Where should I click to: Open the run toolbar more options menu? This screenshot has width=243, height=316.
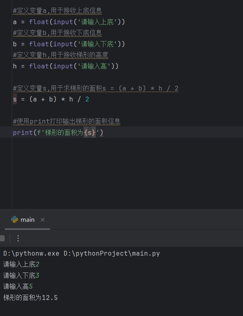(x=18, y=238)
